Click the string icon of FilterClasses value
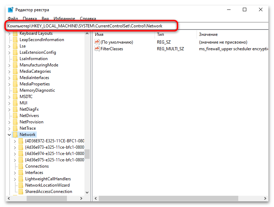This screenshot has width=274, height=207. coord(97,48)
